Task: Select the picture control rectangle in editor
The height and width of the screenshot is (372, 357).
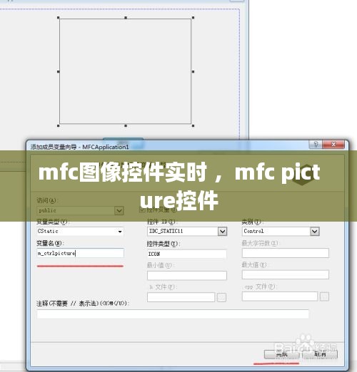Action: coord(126,71)
